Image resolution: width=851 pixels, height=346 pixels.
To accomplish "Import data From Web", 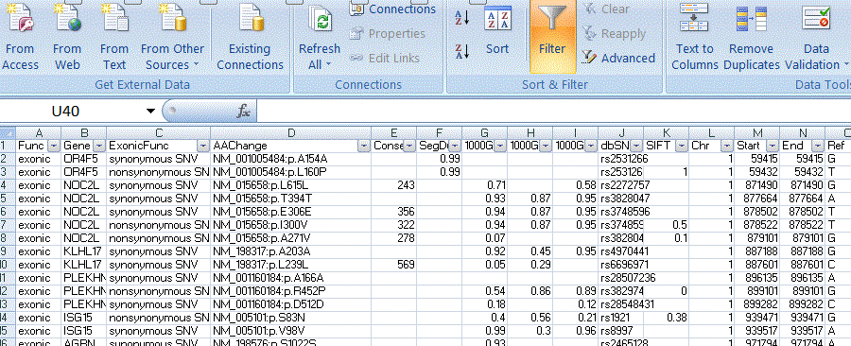I will pos(67,38).
